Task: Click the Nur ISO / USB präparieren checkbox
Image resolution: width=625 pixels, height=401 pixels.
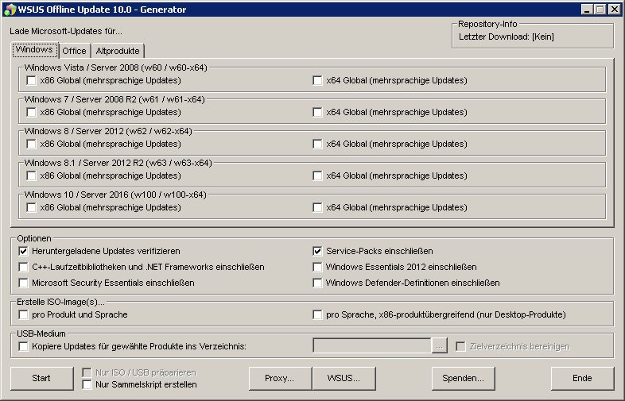Action: tap(87, 372)
